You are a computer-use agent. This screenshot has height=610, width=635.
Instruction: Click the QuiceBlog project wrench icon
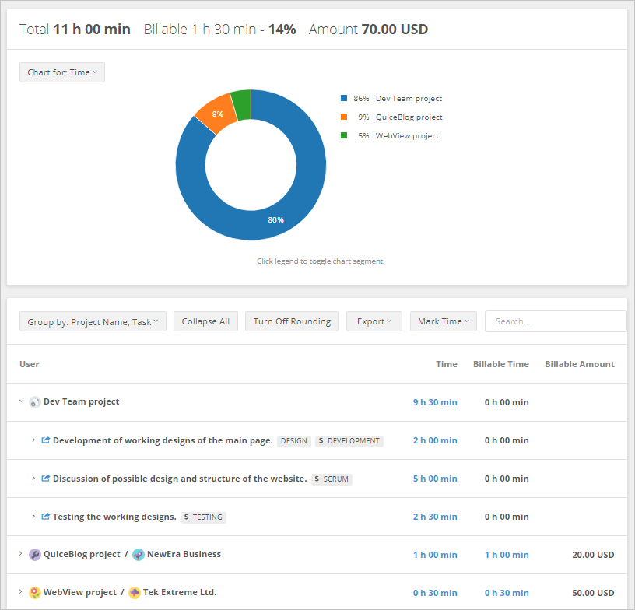[35, 555]
